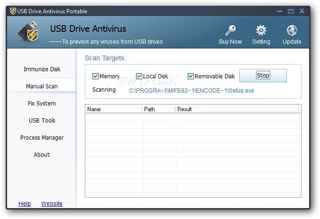Toggle the Local Disk checkbox
320x219 pixels.
139,76
